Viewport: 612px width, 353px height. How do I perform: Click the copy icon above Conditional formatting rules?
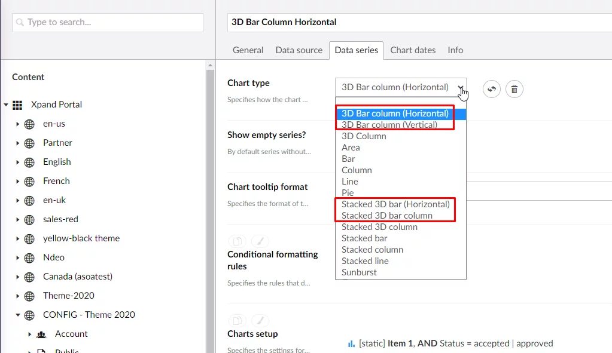238,241
